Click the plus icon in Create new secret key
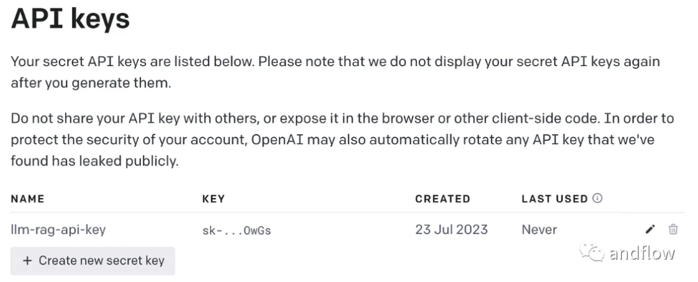The width and height of the screenshot is (698, 282). [27, 261]
